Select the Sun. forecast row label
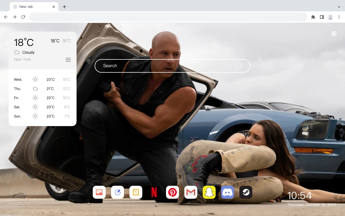This screenshot has width=345, height=216. tap(18, 116)
